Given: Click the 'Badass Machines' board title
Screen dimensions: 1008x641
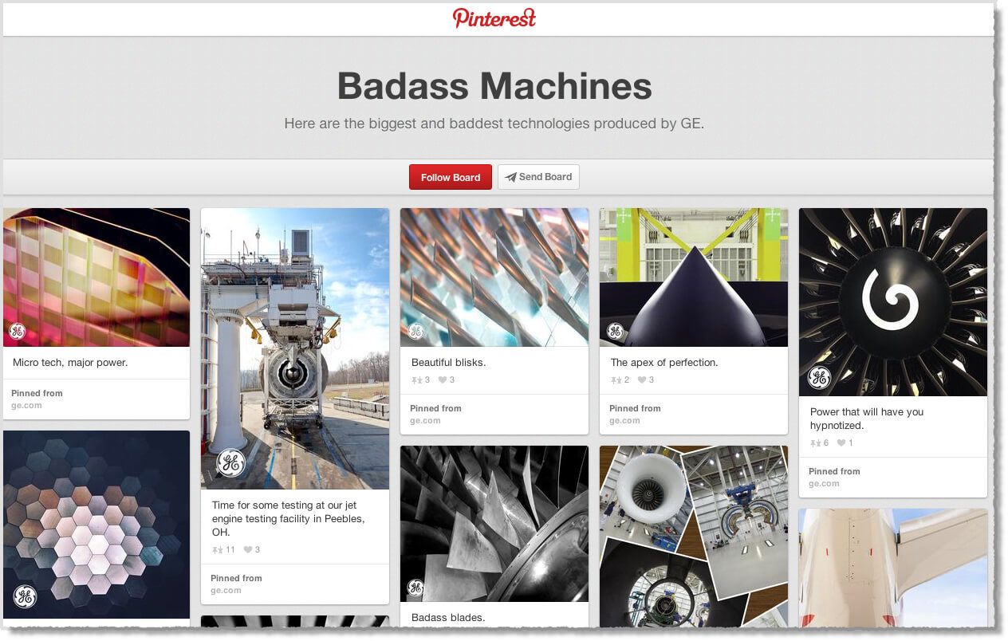Looking at the screenshot, I should point(494,86).
